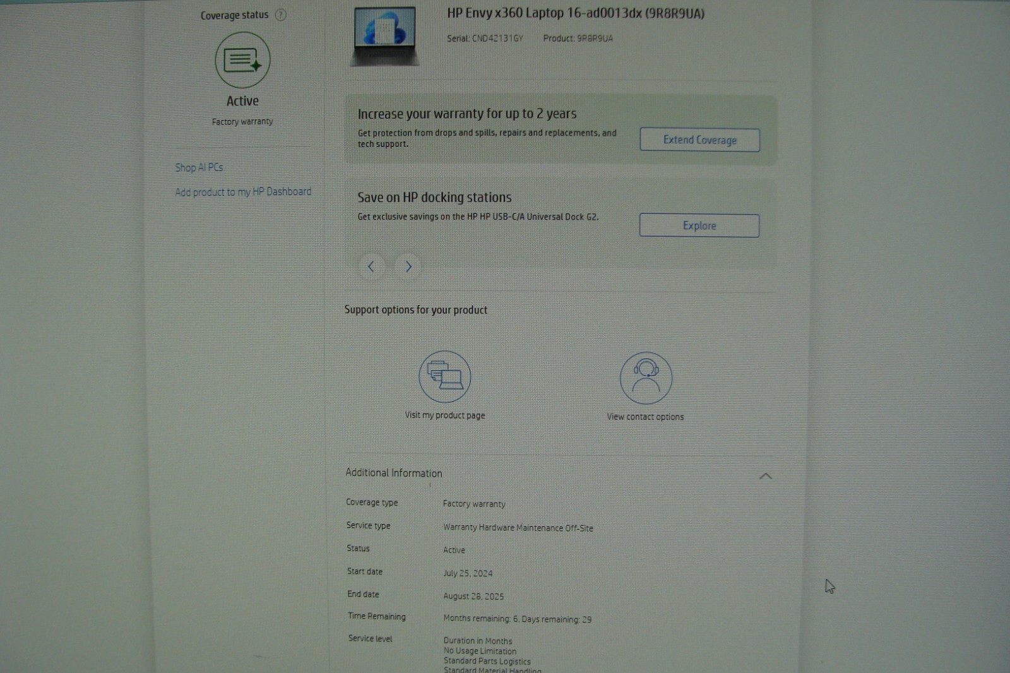This screenshot has width=1010, height=673.
Task: Click the HP Envy x360 Laptop title
Action: tap(576, 13)
